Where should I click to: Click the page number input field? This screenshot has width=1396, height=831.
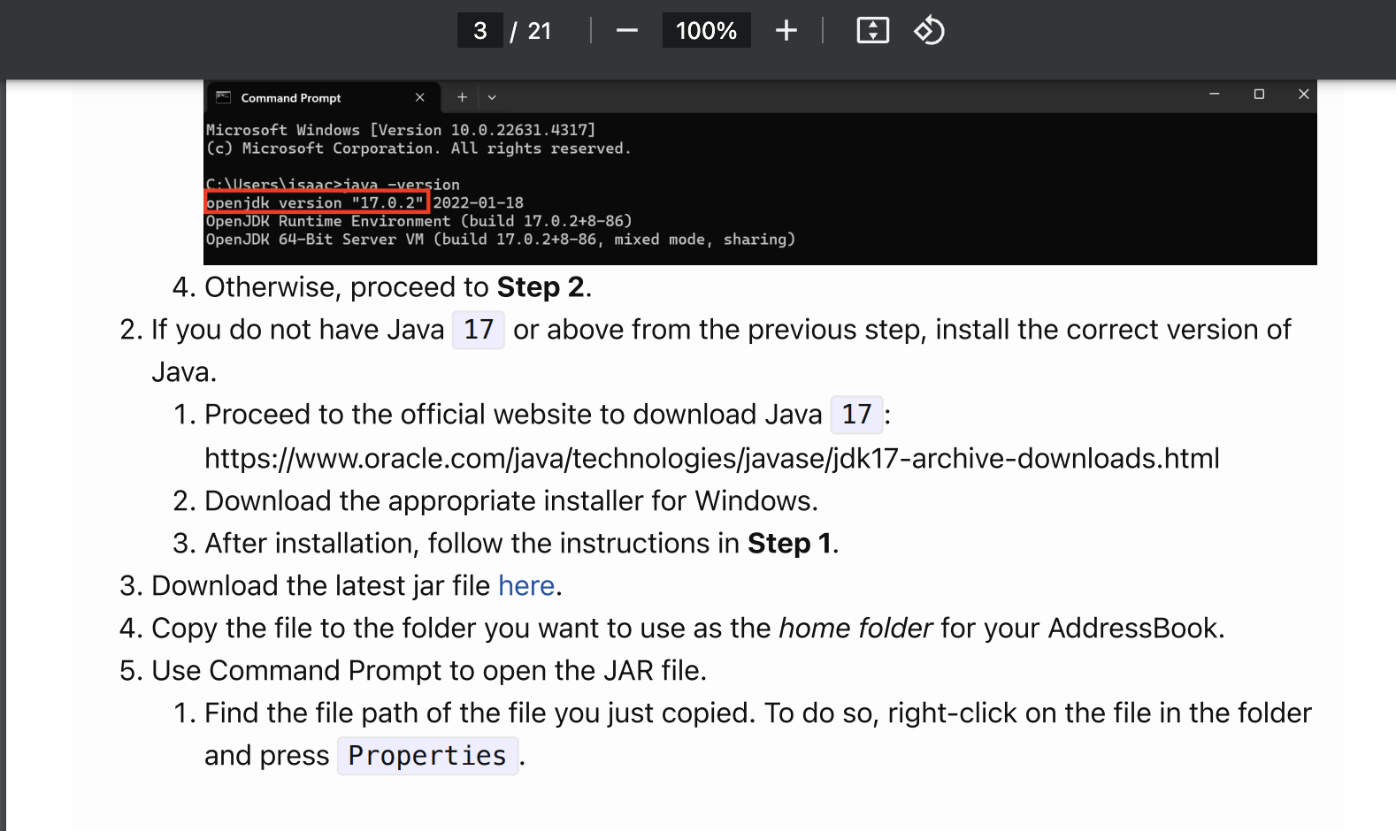(480, 31)
